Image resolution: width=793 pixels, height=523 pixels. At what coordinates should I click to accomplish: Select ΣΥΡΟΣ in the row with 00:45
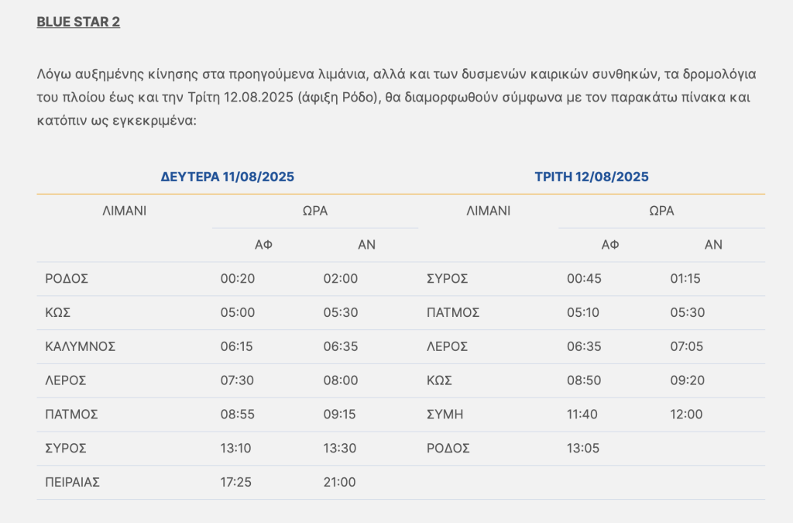tap(448, 279)
